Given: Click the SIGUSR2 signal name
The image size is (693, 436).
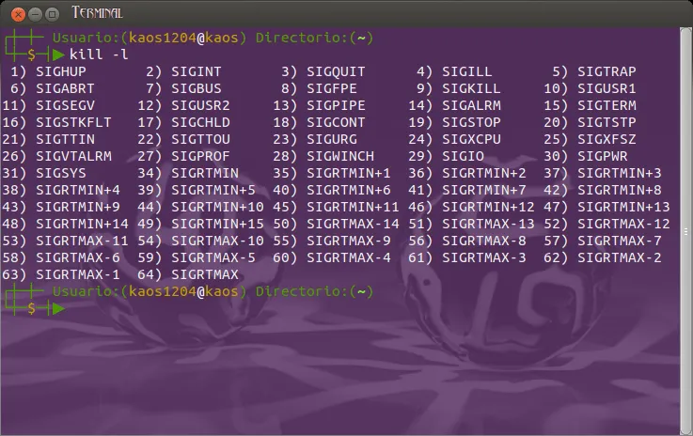Looking at the screenshot, I should point(200,105).
